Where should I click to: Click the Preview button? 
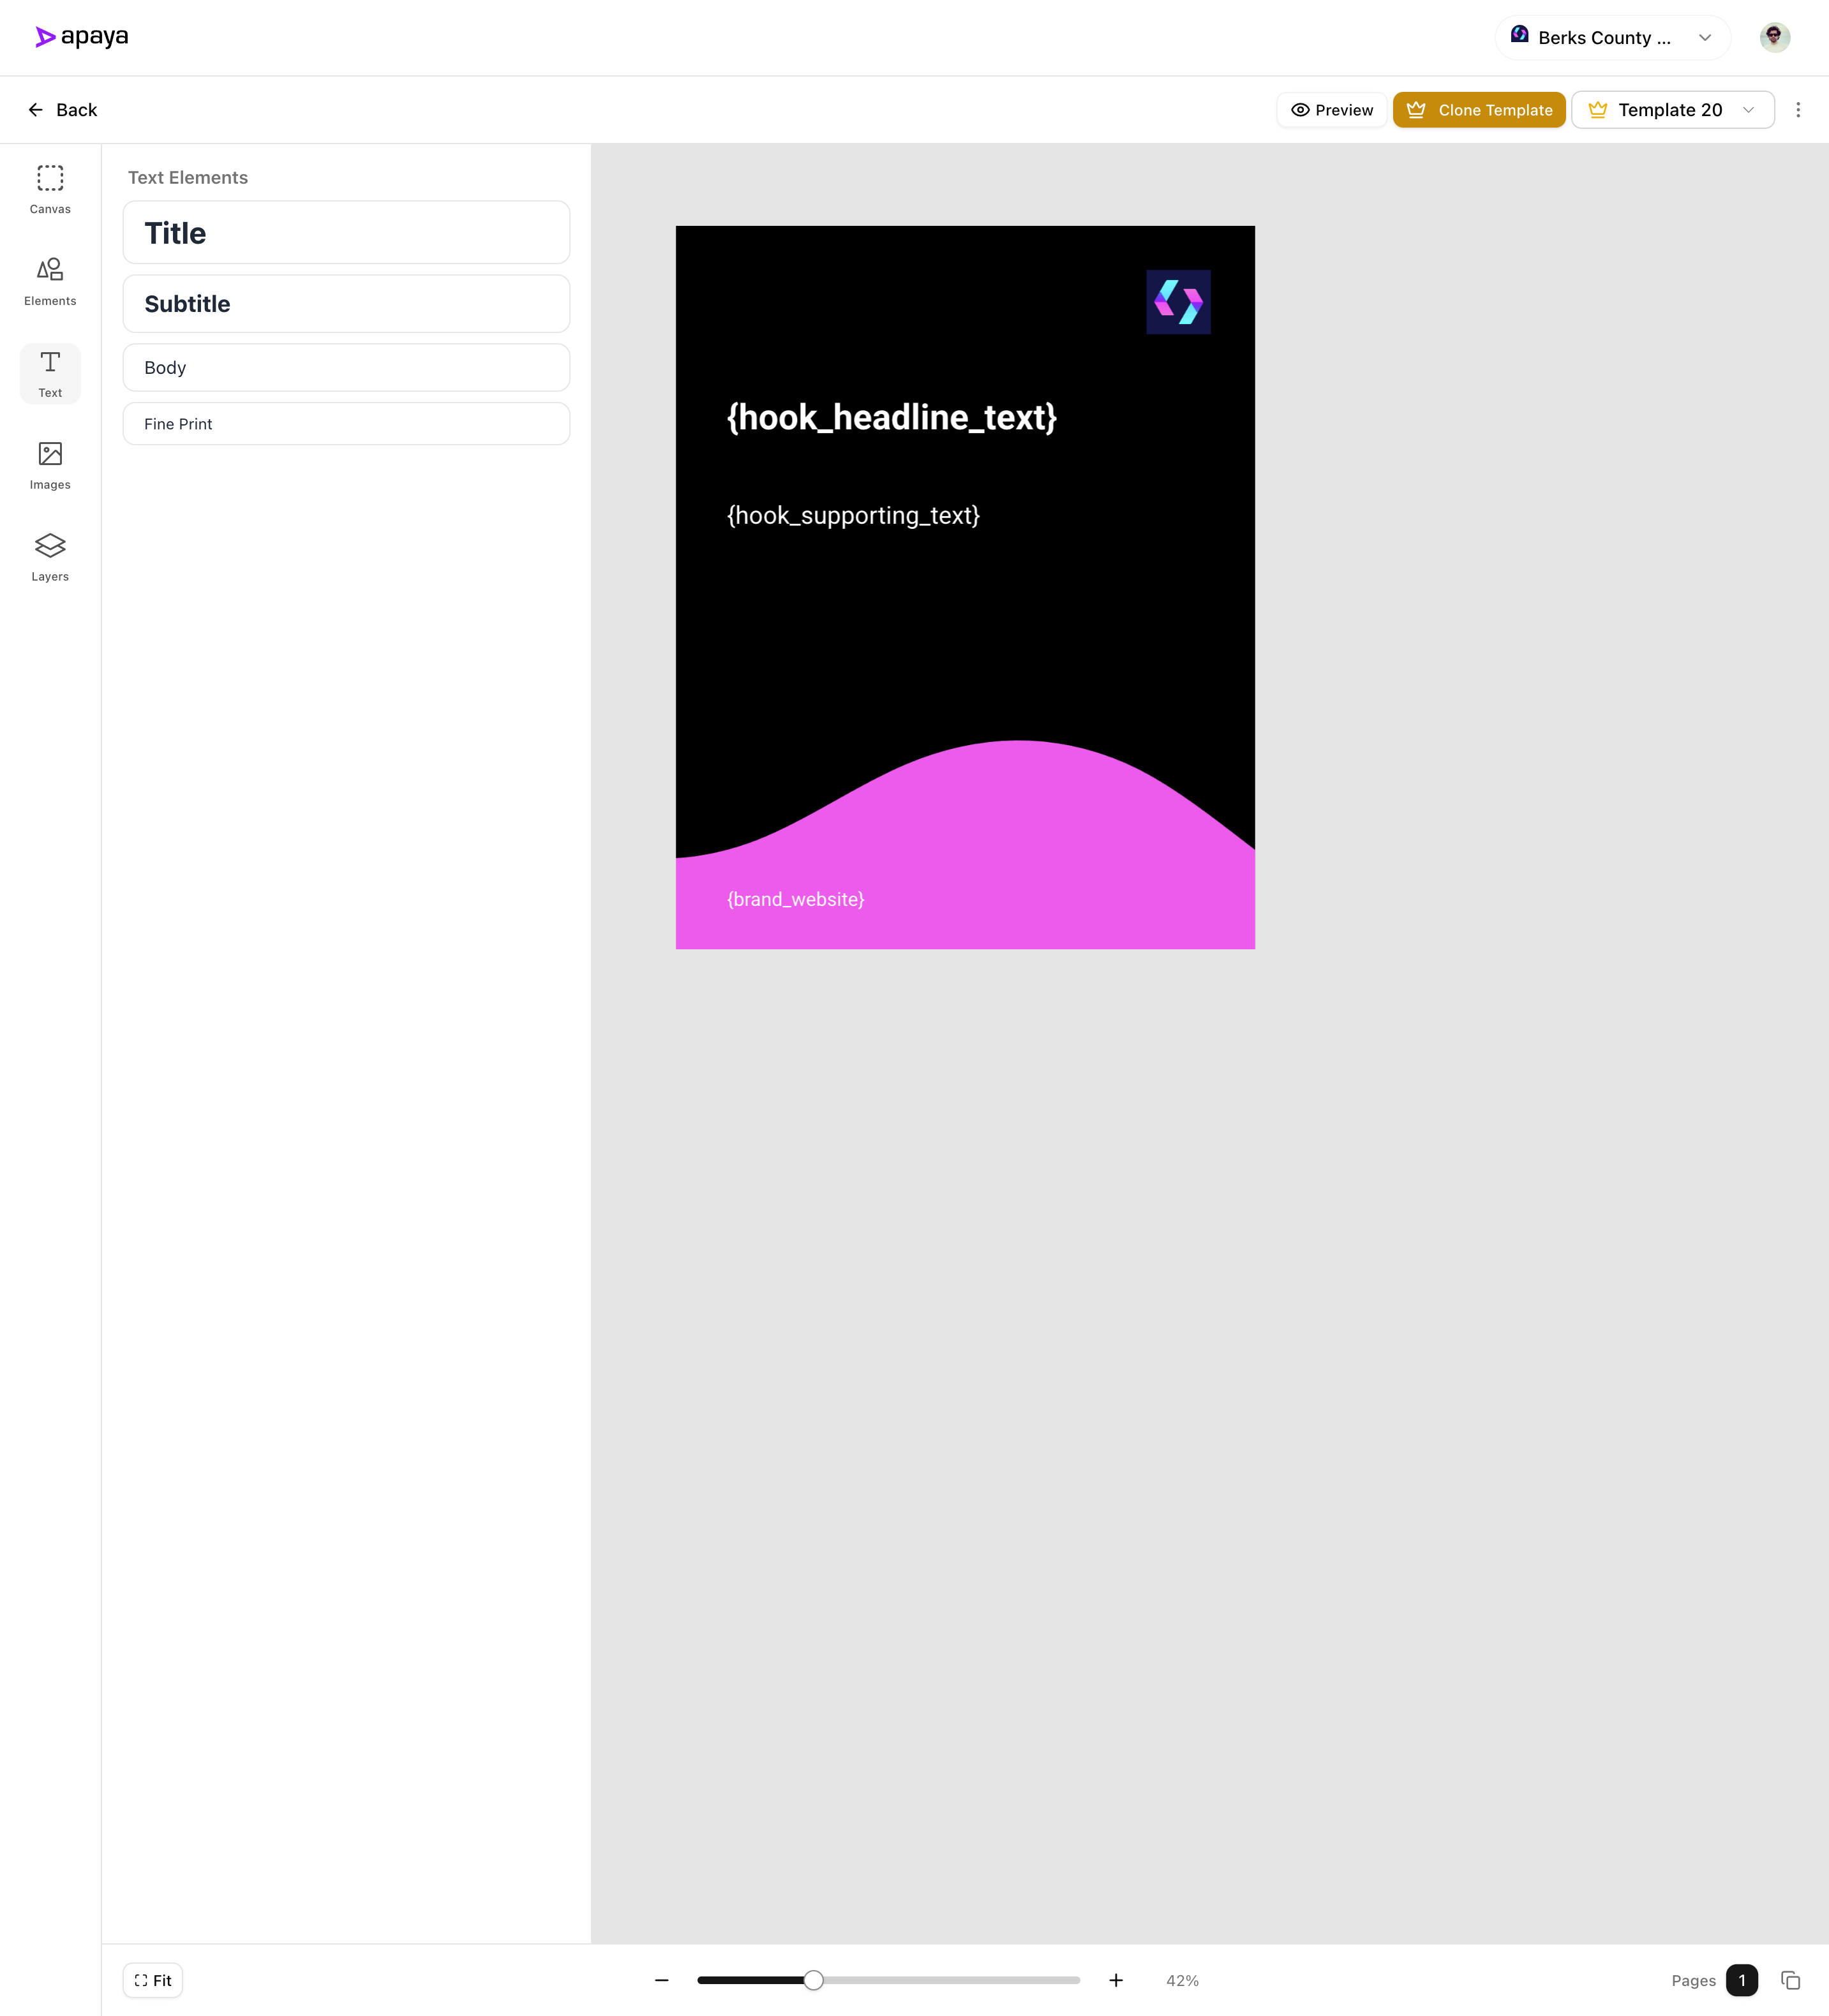click(x=1332, y=110)
